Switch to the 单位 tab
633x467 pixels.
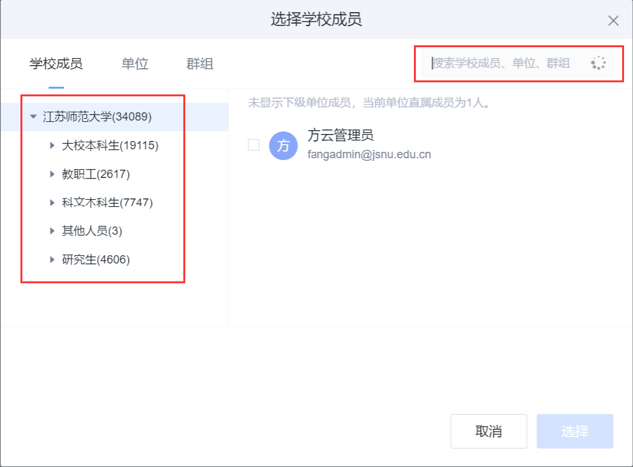pyautogui.click(x=134, y=64)
